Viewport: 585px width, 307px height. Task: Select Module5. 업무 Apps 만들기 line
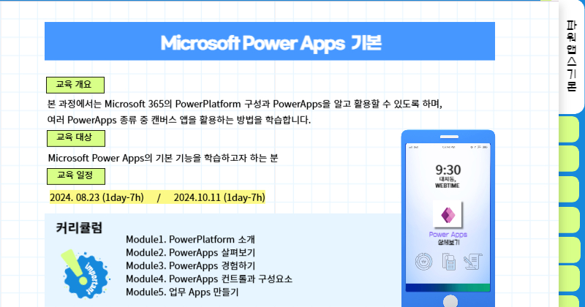[182, 292]
